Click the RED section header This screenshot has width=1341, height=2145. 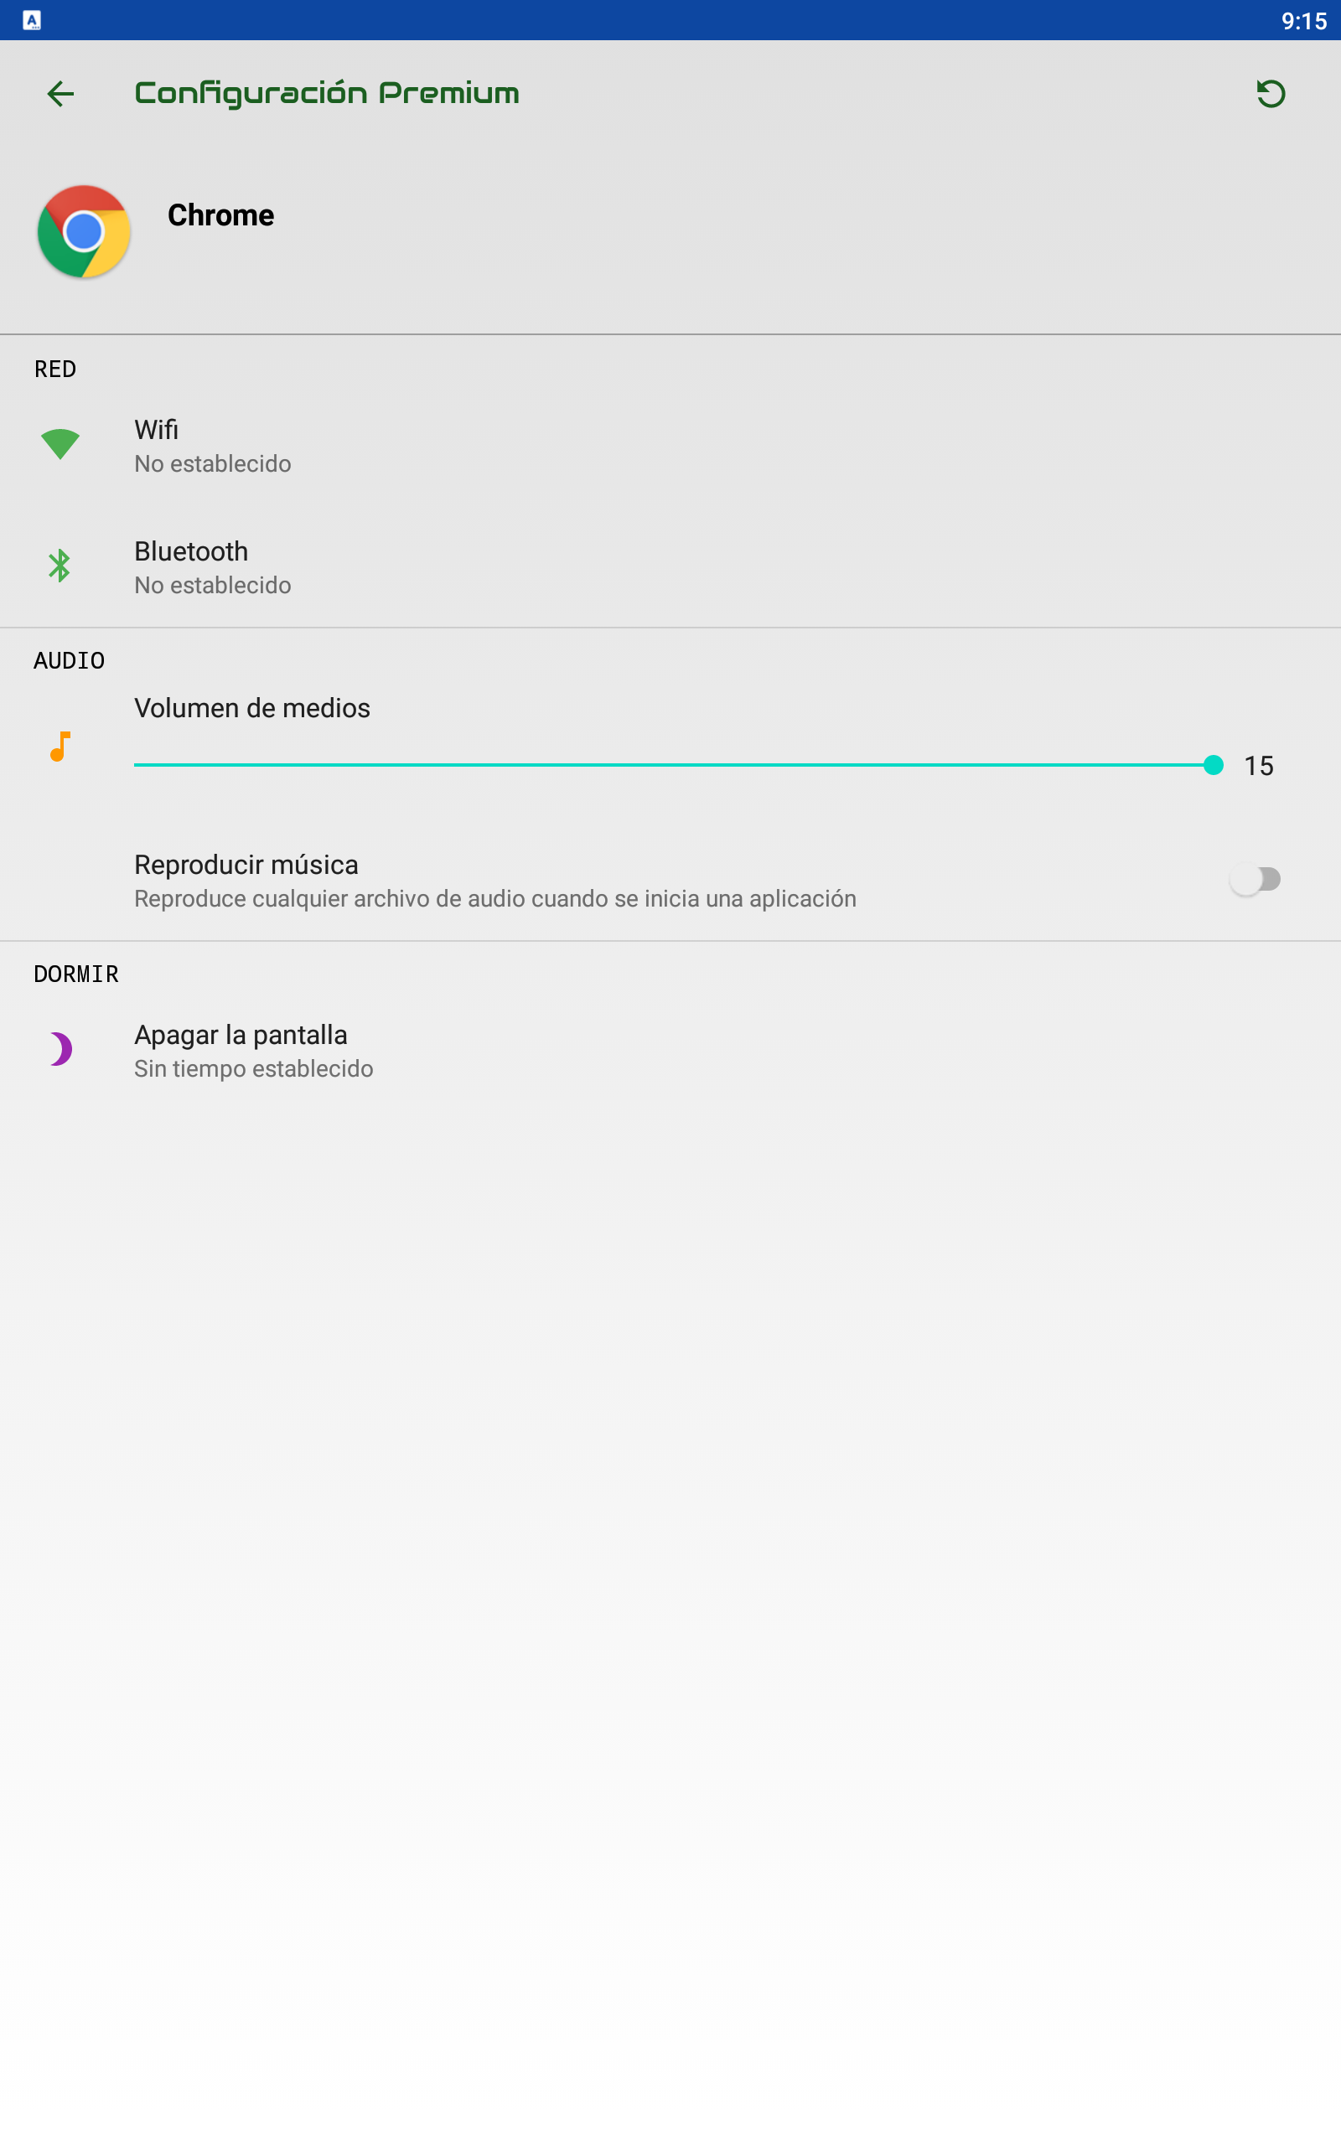(55, 369)
